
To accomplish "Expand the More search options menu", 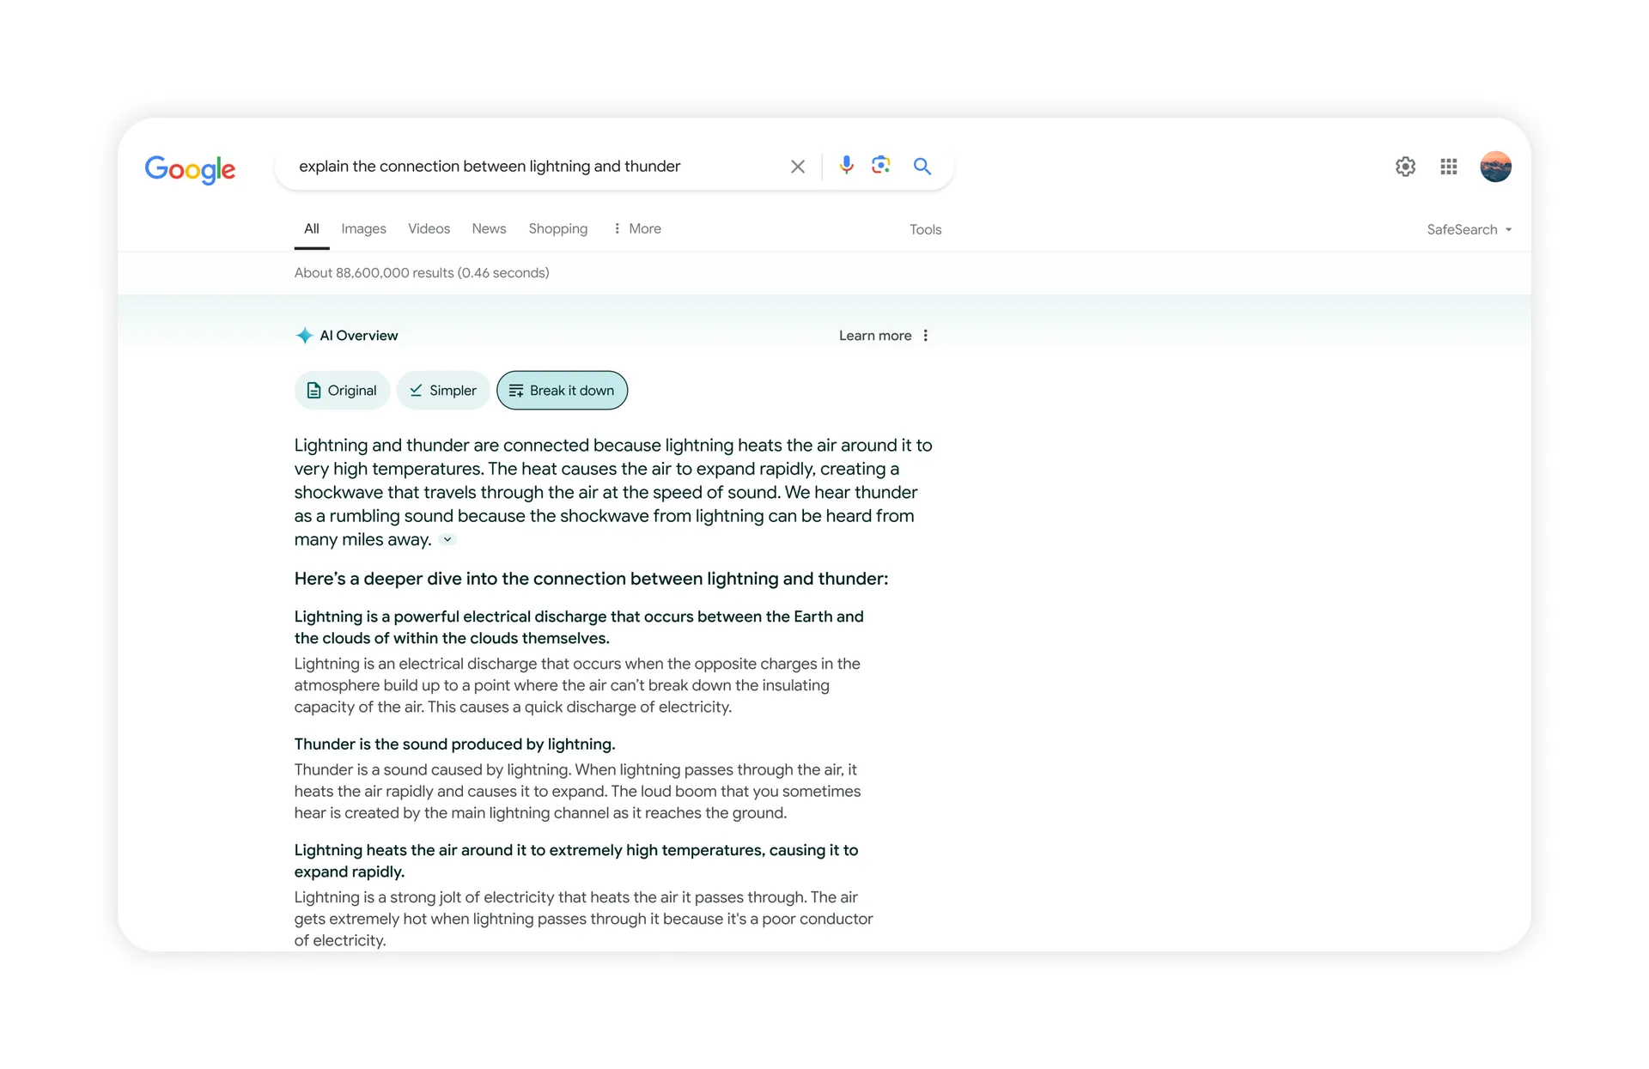I will click(637, 229).
